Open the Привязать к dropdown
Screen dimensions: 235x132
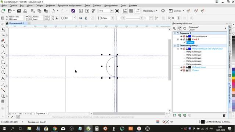coord(150,11)
